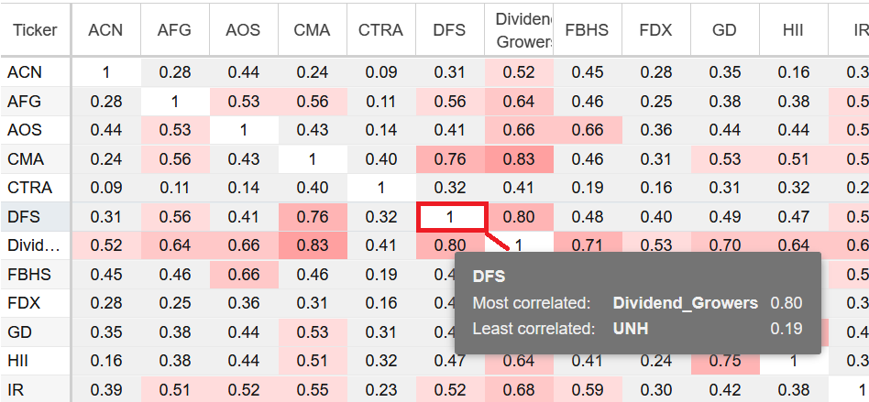Click UNH in the DFS tooltip
This screenshot has width=869, height=402.
[631, 329]
